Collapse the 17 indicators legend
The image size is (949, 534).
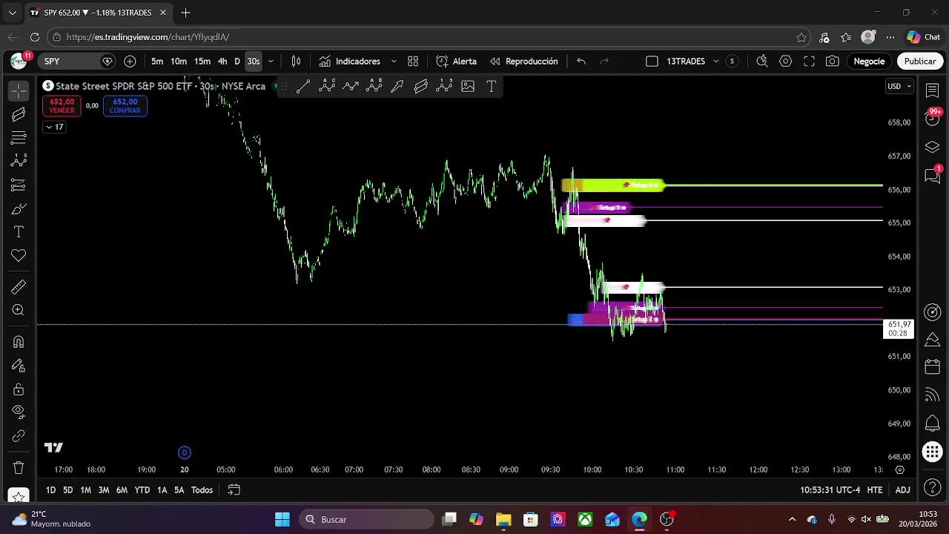pyautogui.click(x=54, y=128)
